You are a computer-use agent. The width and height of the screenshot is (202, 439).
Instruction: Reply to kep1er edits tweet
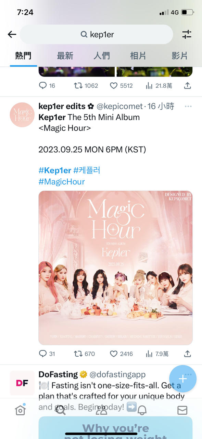coord(47,354)
